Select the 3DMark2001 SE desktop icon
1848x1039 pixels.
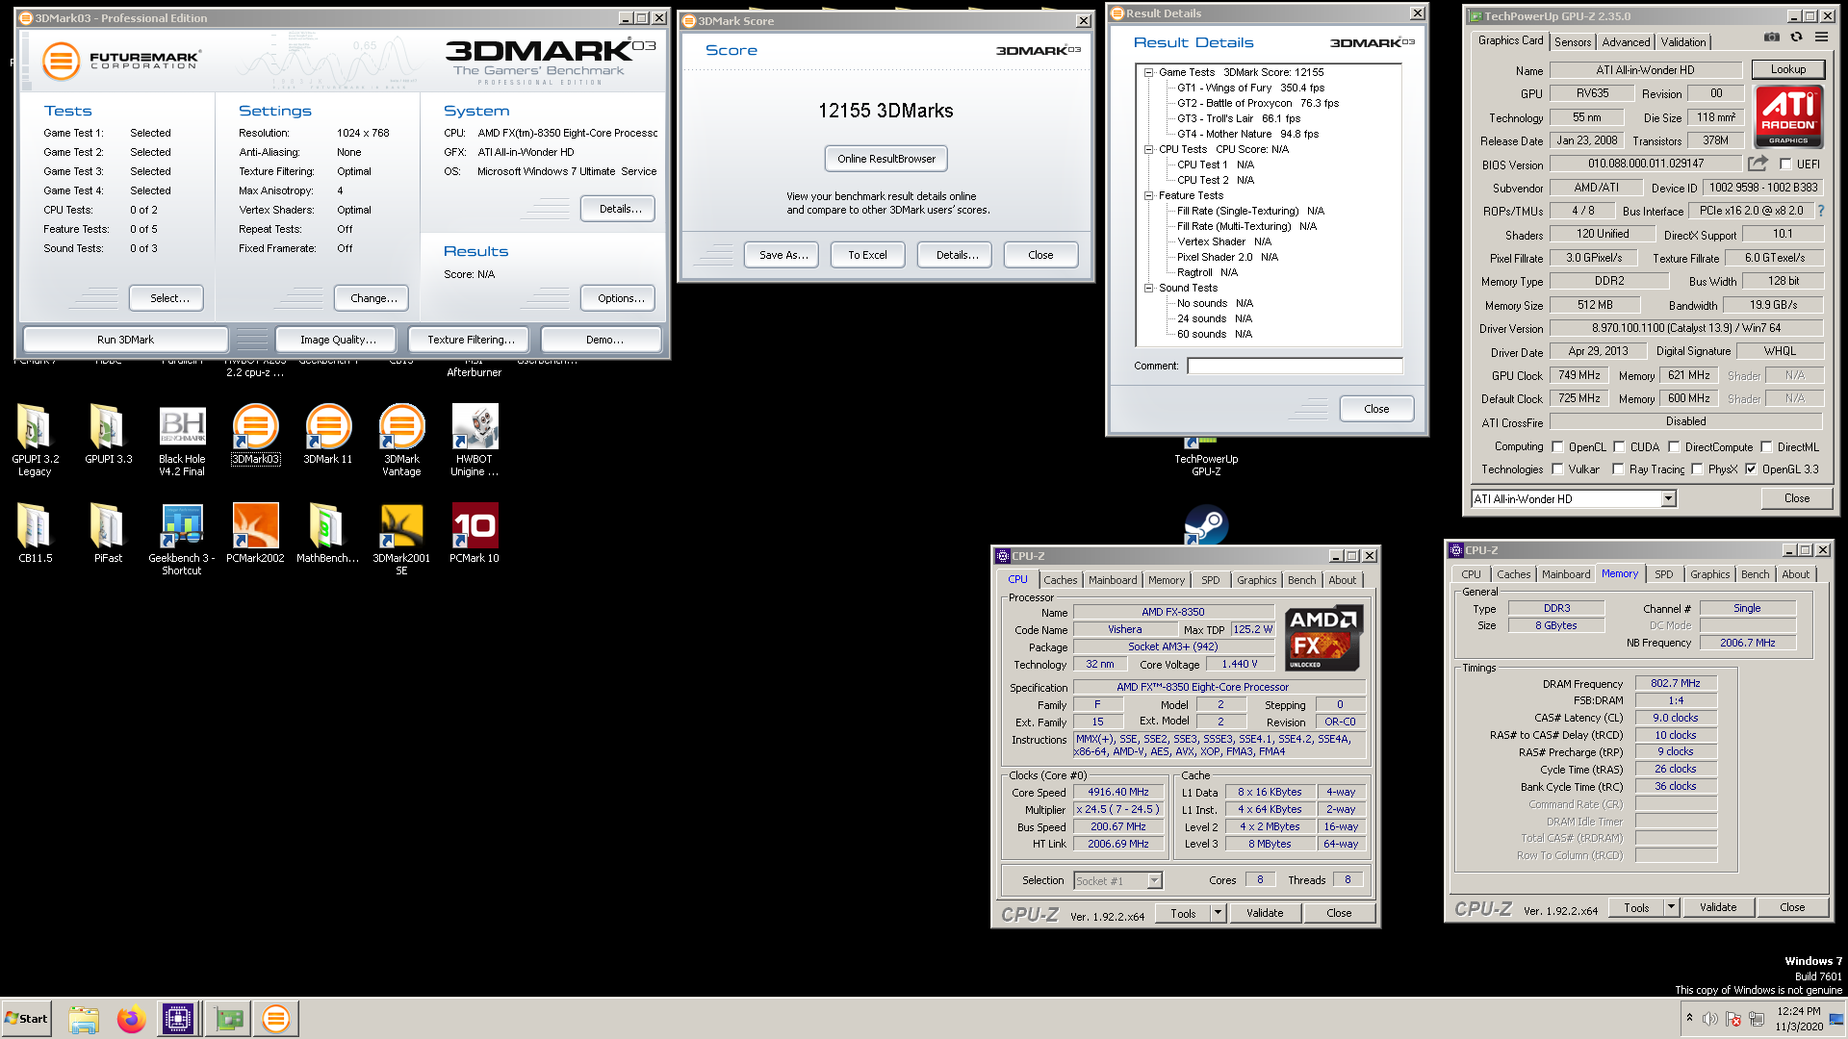coord(401,539)
